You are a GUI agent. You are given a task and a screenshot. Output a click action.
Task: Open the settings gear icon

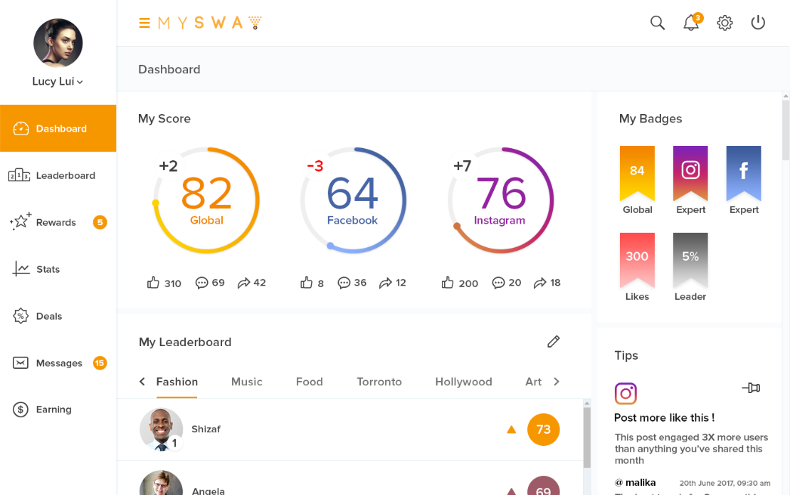[x=725, y=23]
